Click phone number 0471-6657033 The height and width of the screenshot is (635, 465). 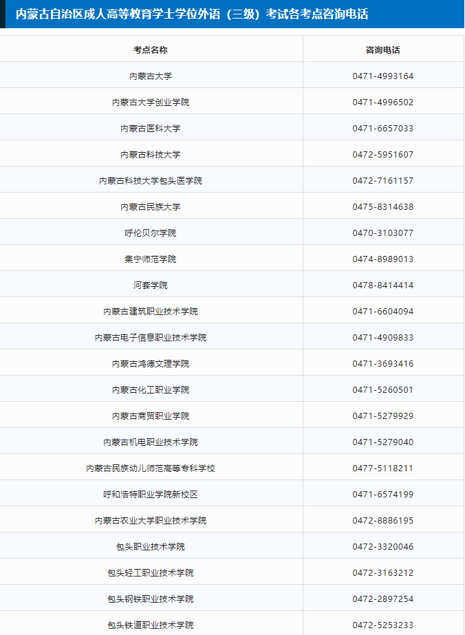pos(382,129)
